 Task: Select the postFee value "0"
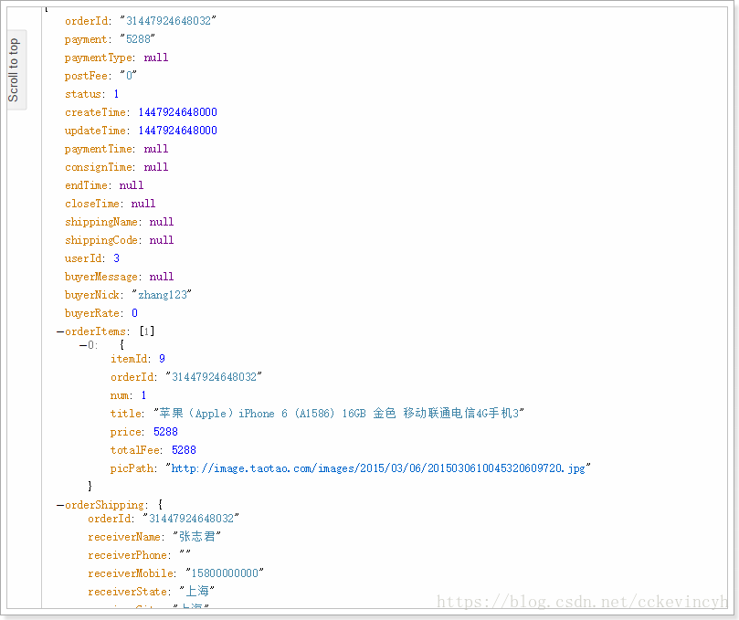(x=129, y=76)
